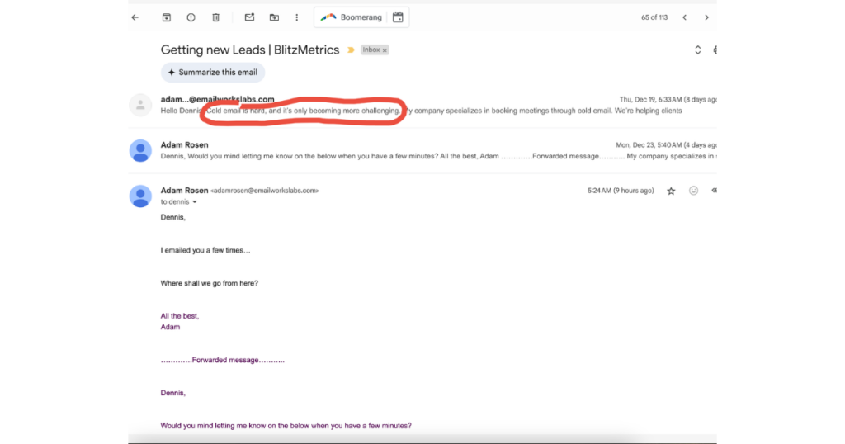Star the latest Adam Rosen message
The height and width of the screenshot is (444, 845).
click(x=671, y=191)
